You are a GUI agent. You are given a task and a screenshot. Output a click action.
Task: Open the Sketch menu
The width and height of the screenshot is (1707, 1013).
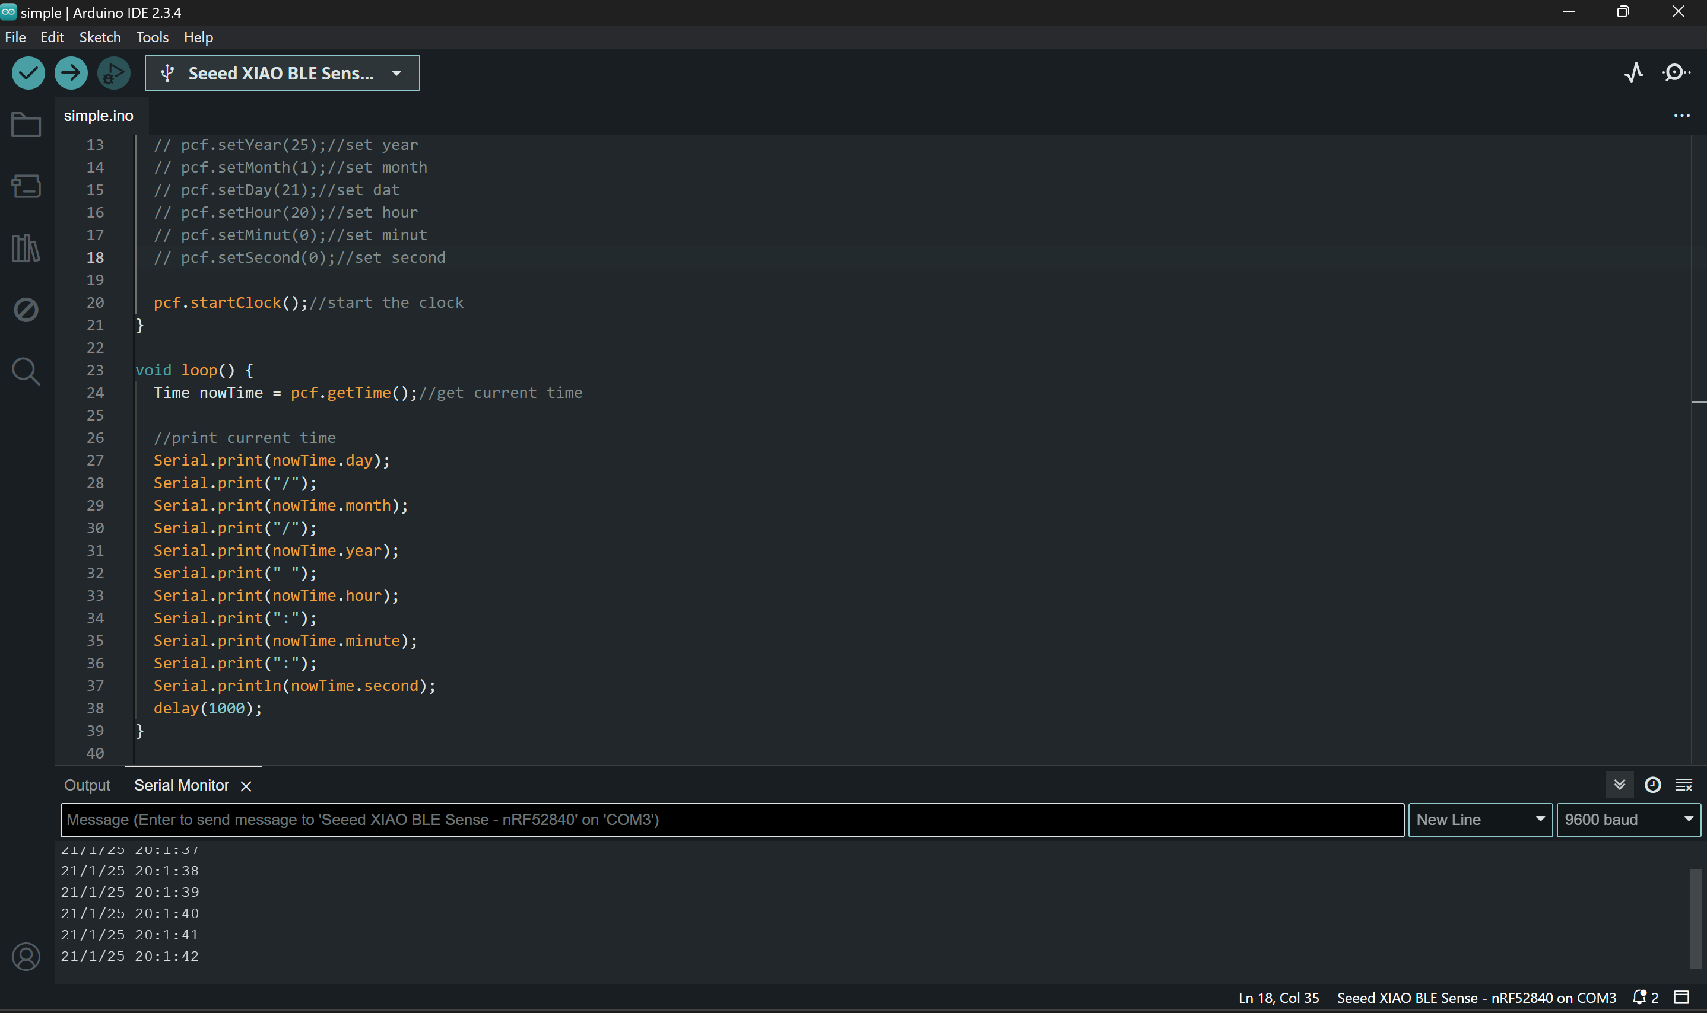tap(100, 37)
